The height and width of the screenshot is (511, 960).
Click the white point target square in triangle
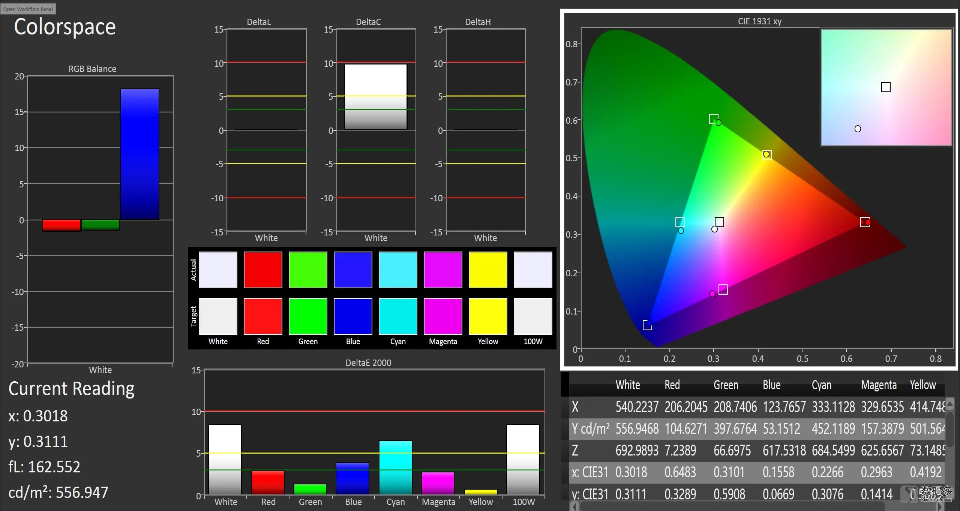point(719,222)
